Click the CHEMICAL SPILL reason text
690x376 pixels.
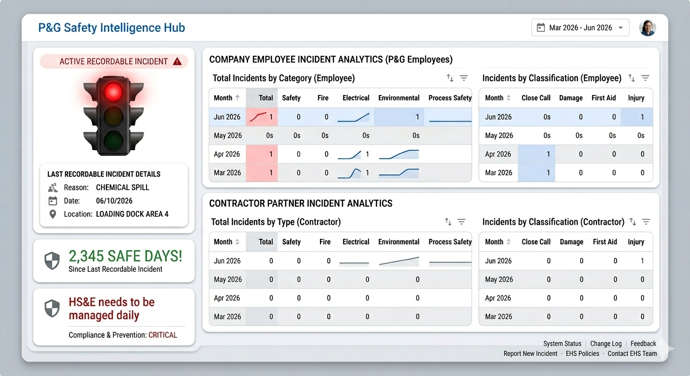pos(123,188)
